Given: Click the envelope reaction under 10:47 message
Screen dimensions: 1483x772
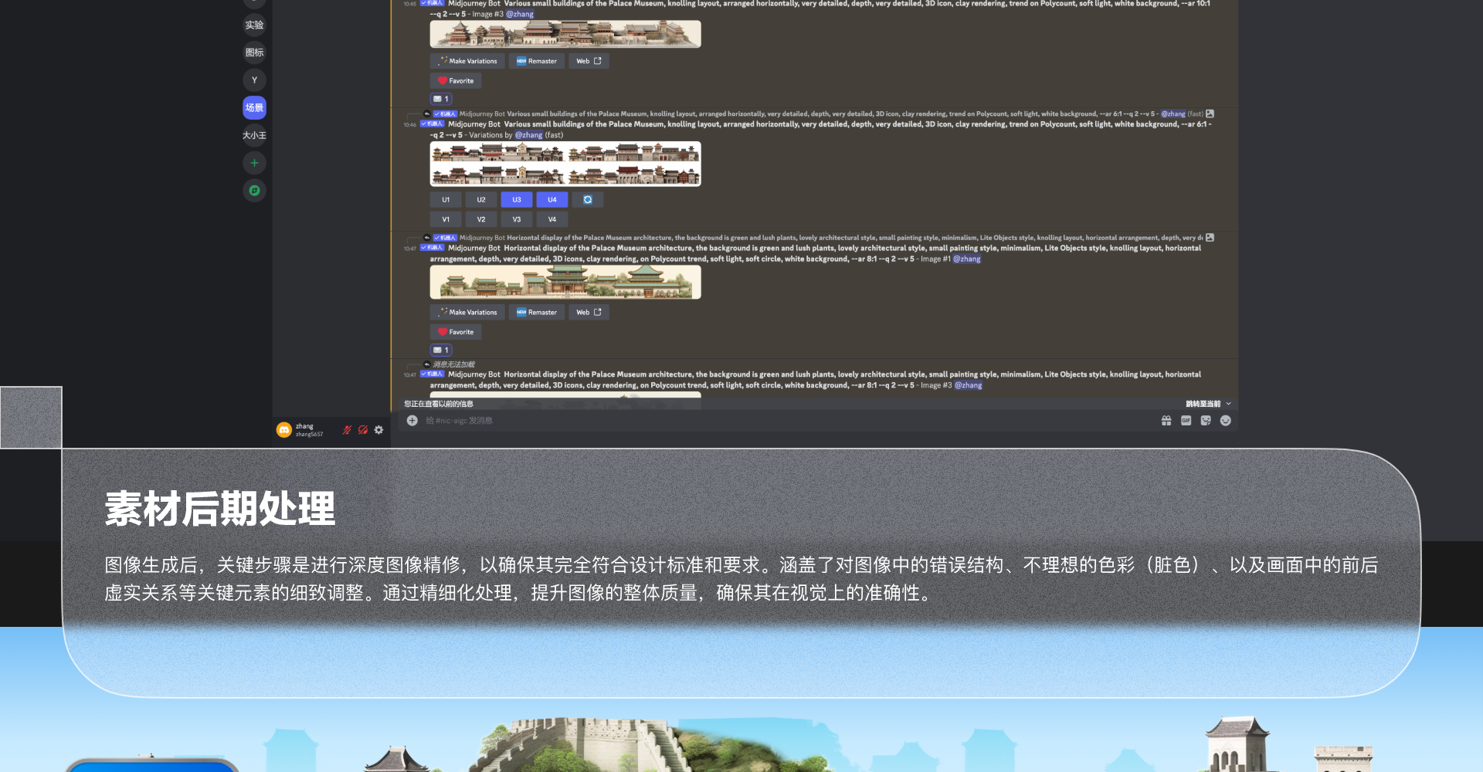Looking at the screenshot, I should [x=441, y=350].
